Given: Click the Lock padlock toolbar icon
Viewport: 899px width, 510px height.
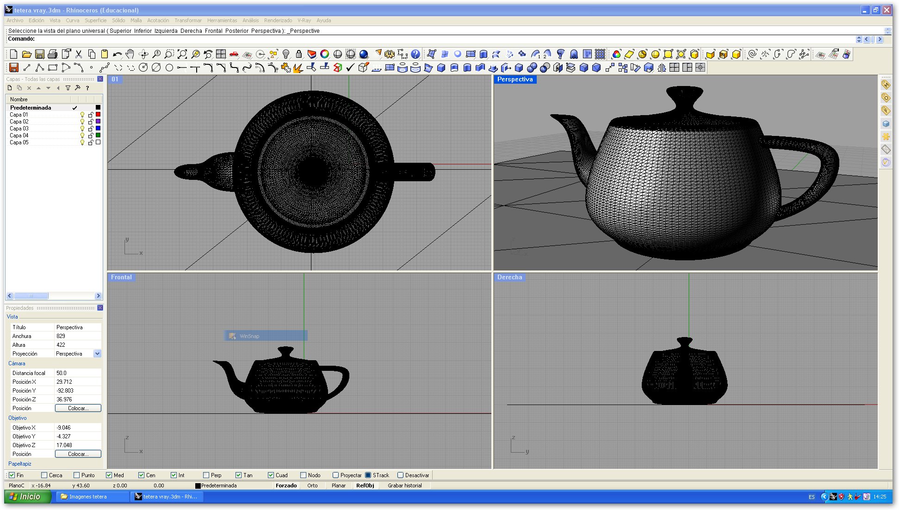Looking at the screenshot, I should click(299, 54).
